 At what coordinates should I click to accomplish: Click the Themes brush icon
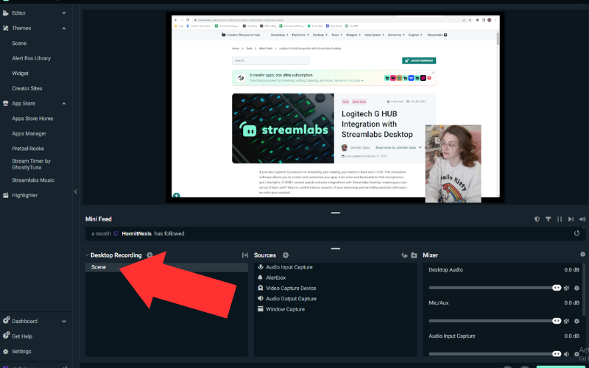click(6, 28)
